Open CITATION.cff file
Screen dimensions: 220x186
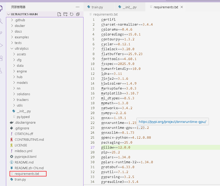24,134
